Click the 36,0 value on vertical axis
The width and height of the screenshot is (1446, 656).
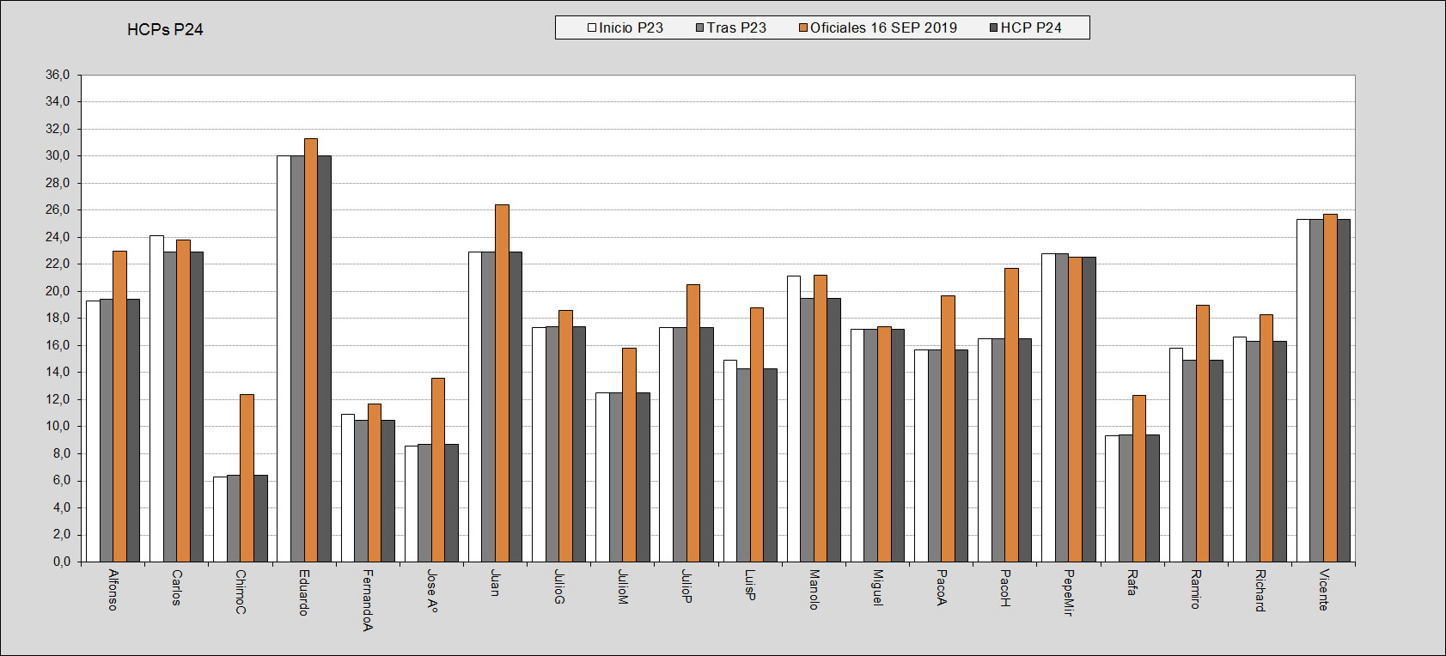point(58,75)
